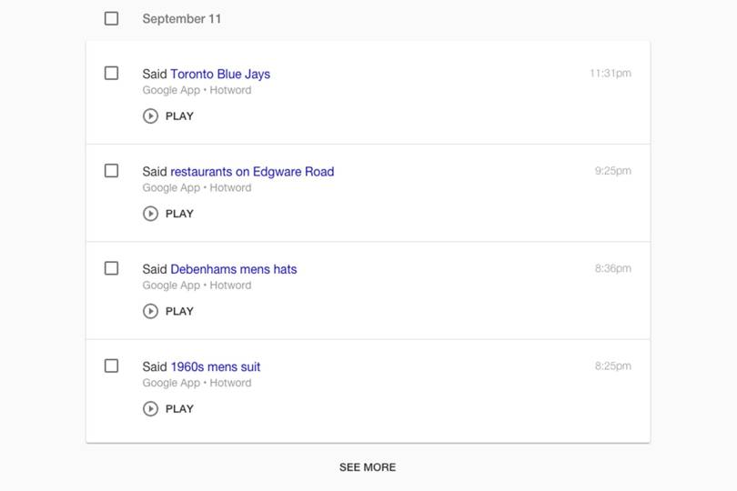This screenshot has width=737, height=491.
Task: Check the restaurants on Edgware Road entry
Action: pyautogui.click(x=111, y=171)
